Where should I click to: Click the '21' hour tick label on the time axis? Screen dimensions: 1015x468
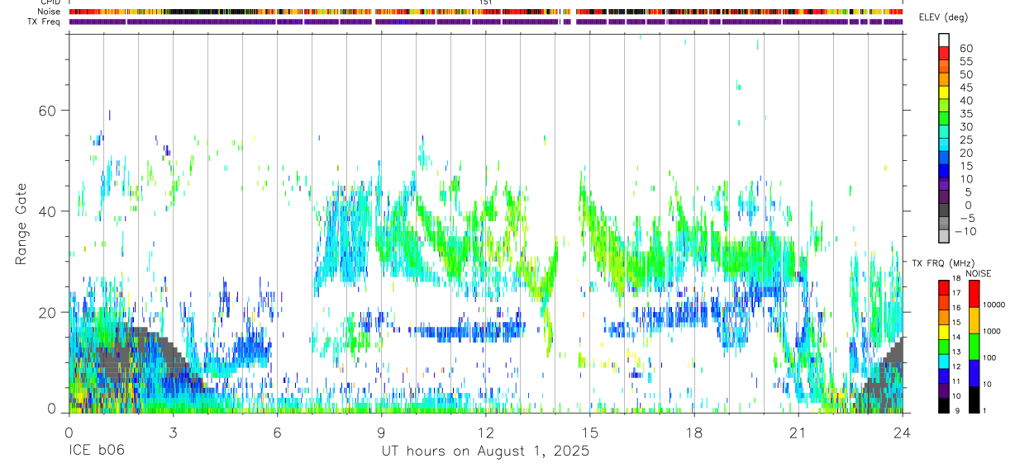[798, 432]
